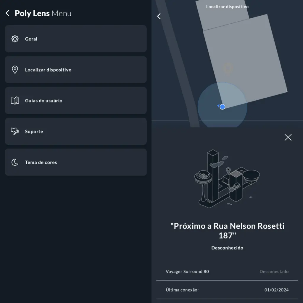Click the gear icon next to Geral
This screenshot has height=303, width=303.
15,39
